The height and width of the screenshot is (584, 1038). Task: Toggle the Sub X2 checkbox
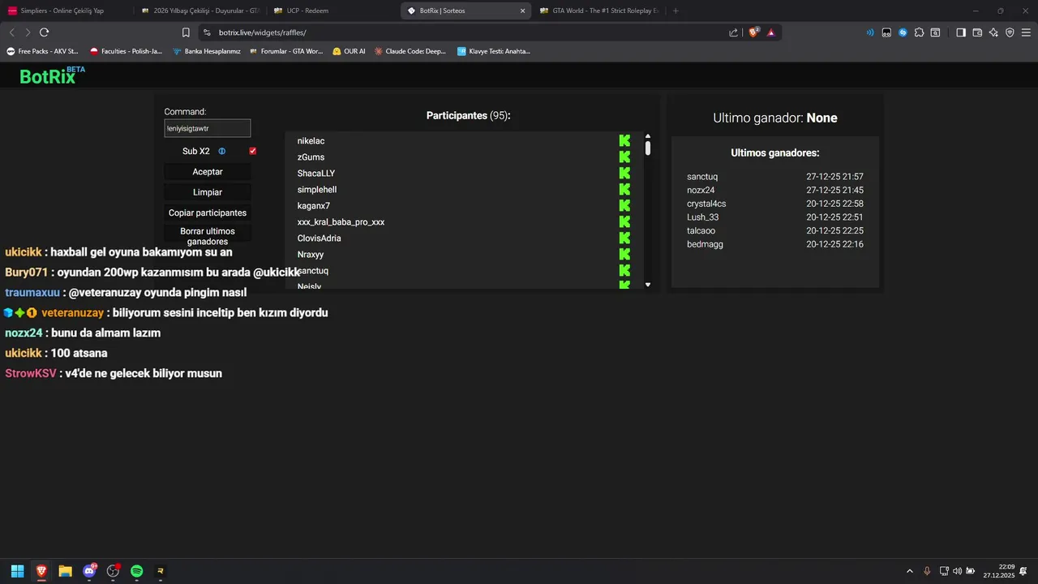pyautogui.click(x=253, y=152)
